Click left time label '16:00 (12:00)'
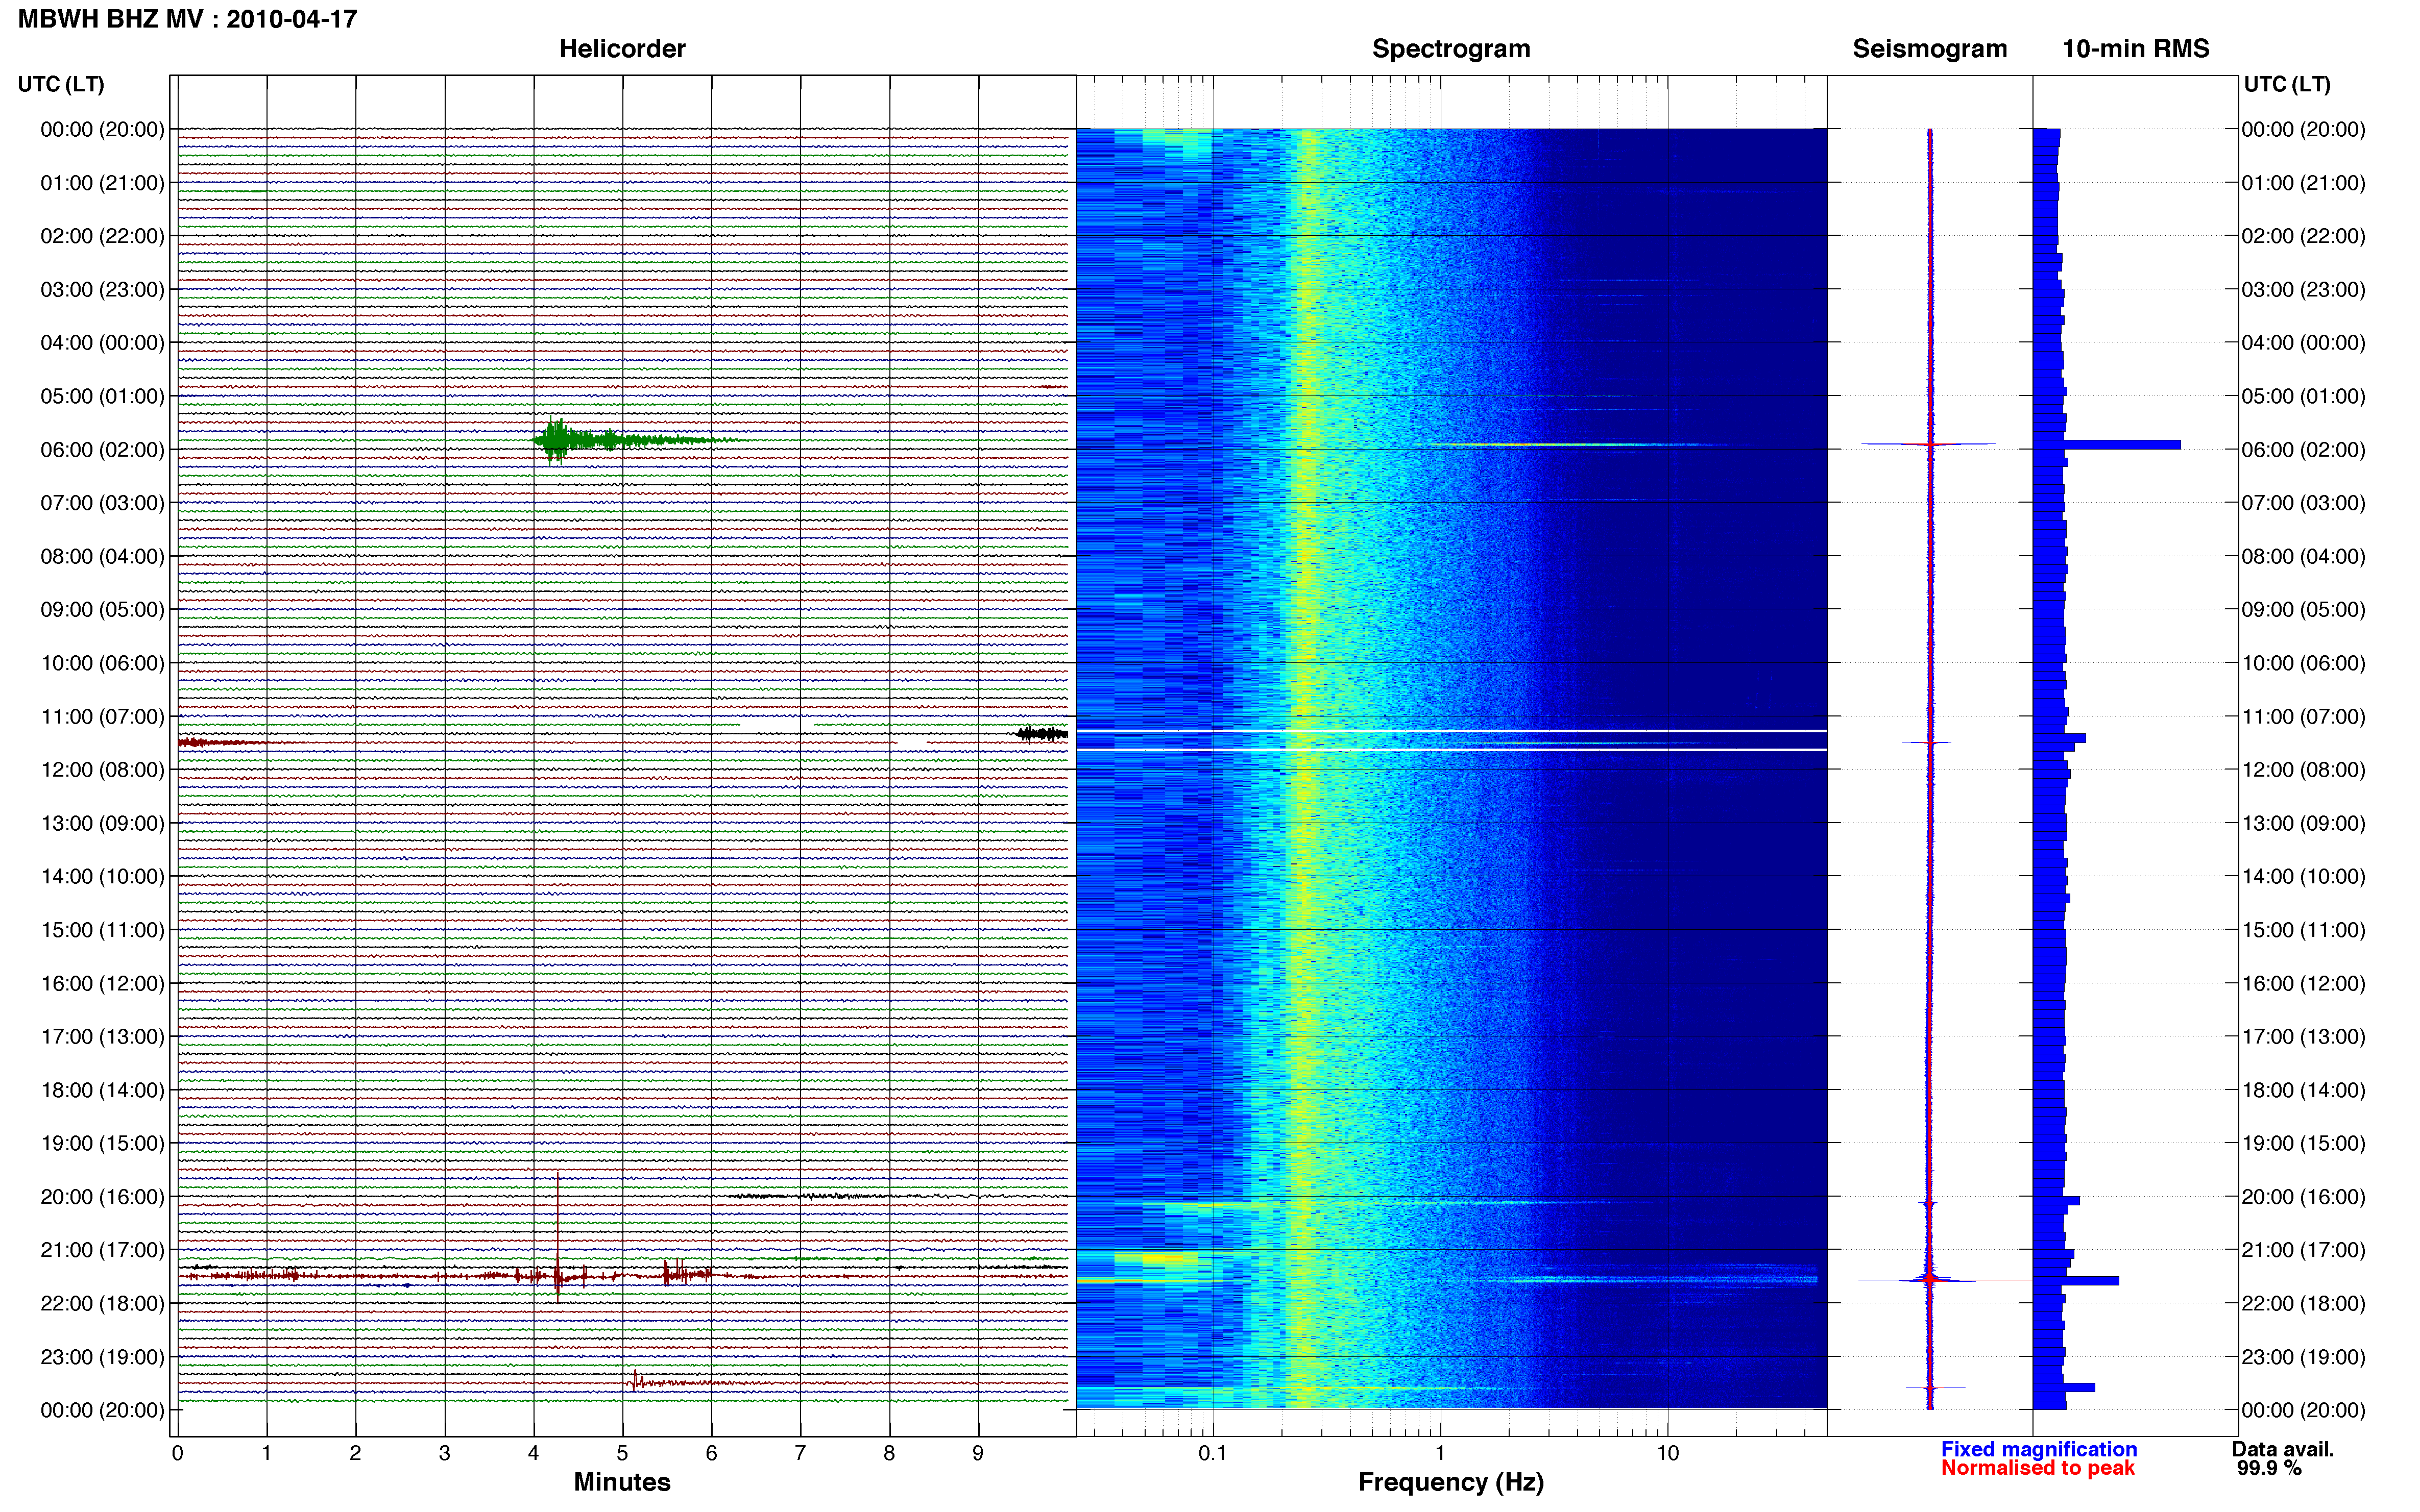The image size is (2420, 1512). [x=102, y=984]
